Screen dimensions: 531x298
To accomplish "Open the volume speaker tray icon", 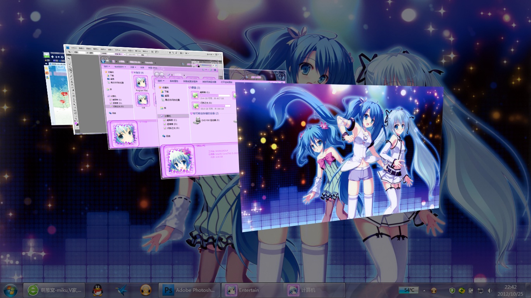I will pos(490,290).
